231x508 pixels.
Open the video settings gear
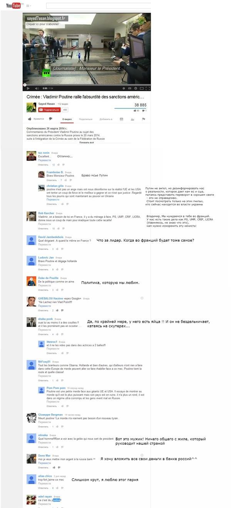tap(136, 88)
